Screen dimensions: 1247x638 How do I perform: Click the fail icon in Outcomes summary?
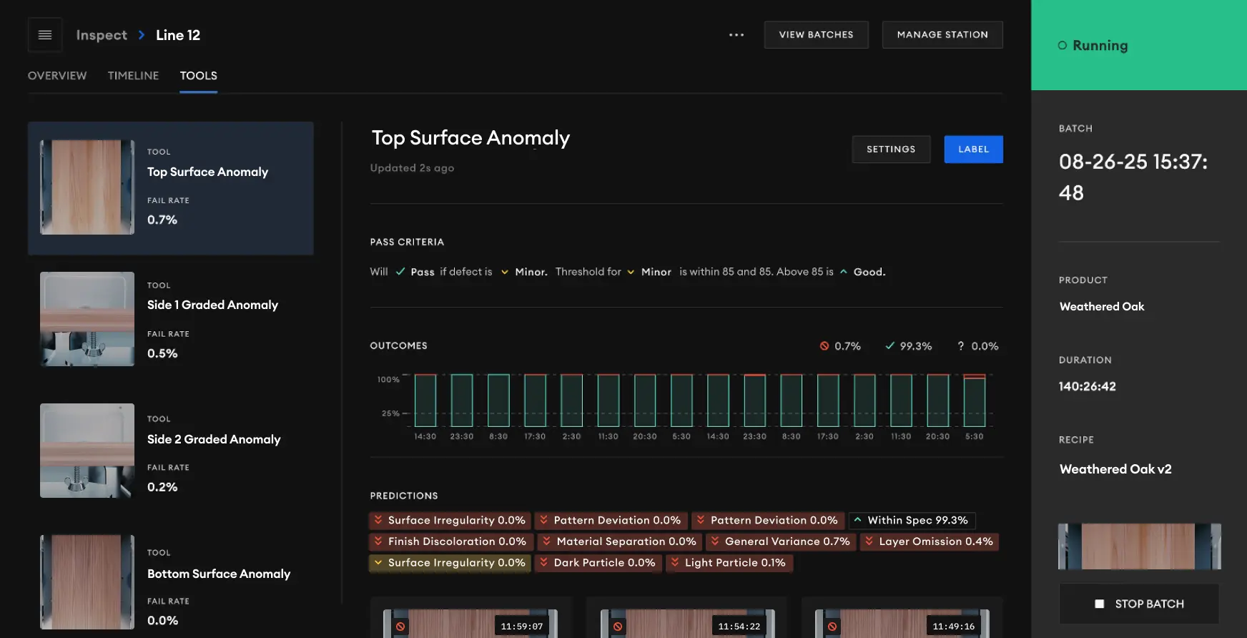click(824, 346)
